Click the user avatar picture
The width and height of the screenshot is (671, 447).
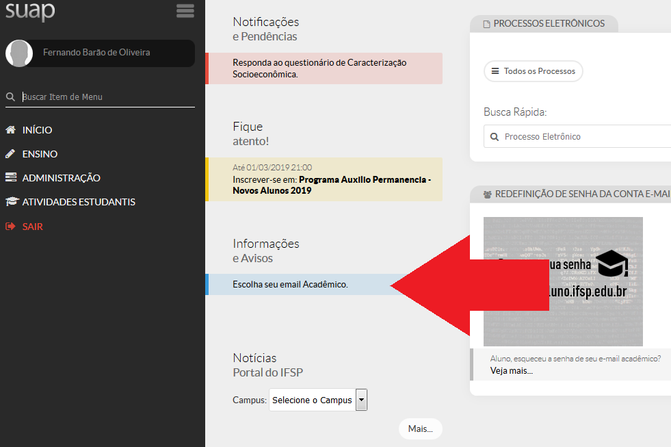tap(19, 53)
